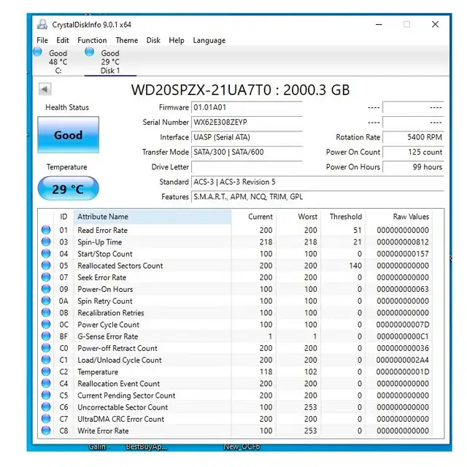Select the Disk 1 tab
The height and width of the screenshot is (467, 467).
click(110, 61)
